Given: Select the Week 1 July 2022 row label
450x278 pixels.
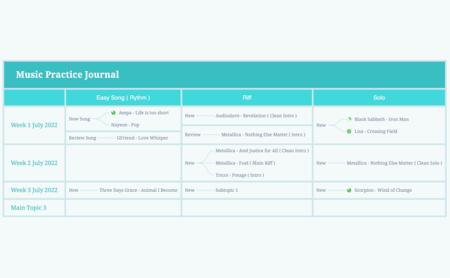Looking at the screenshot, I should pyautogui.click(x=34, y=125).
